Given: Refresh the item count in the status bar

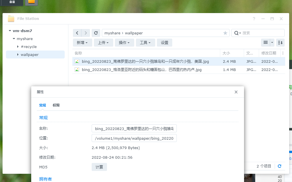Looking at the screenshot, I should [x=280, y=166].
